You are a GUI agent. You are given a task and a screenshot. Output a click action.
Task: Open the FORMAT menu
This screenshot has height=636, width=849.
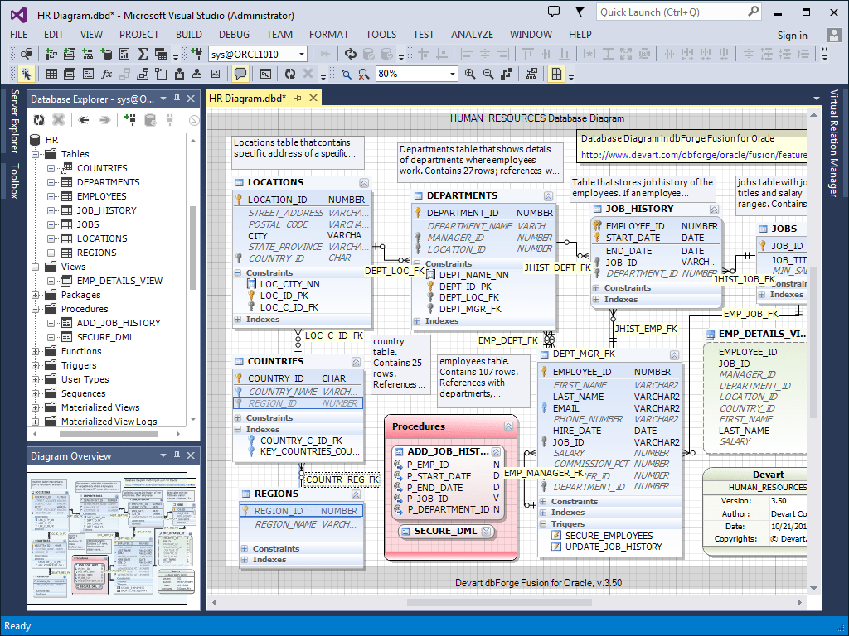(x=328, y=34)
